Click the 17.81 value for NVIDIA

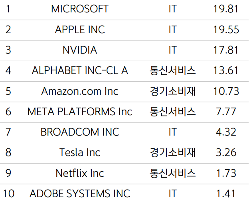click(x=226, y=50)
